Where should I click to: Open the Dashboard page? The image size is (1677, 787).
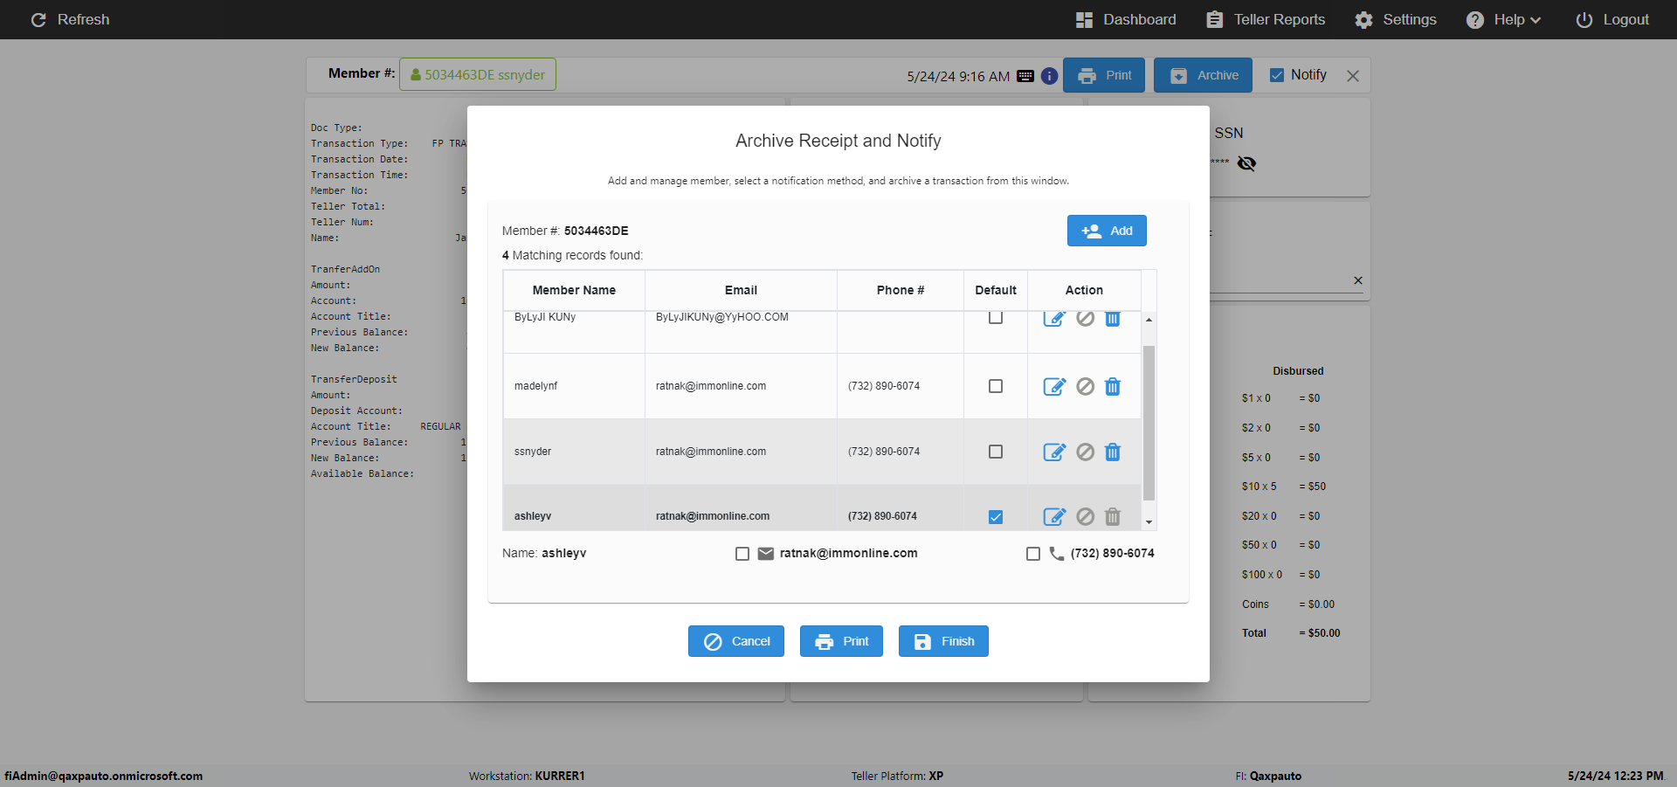click(1126, 19)
